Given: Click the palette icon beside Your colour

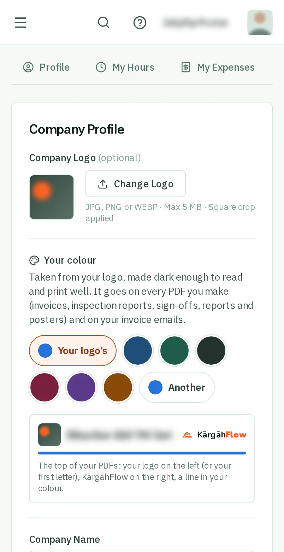Looking at the screenshot, I should [x=34, y=260].
